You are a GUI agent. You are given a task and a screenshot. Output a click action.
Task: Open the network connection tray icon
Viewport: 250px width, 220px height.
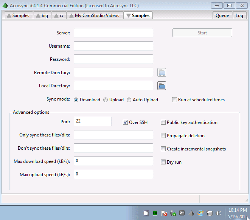[210, 213]
